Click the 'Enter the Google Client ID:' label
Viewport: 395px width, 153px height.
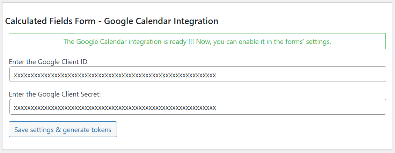tap(49, 62)
